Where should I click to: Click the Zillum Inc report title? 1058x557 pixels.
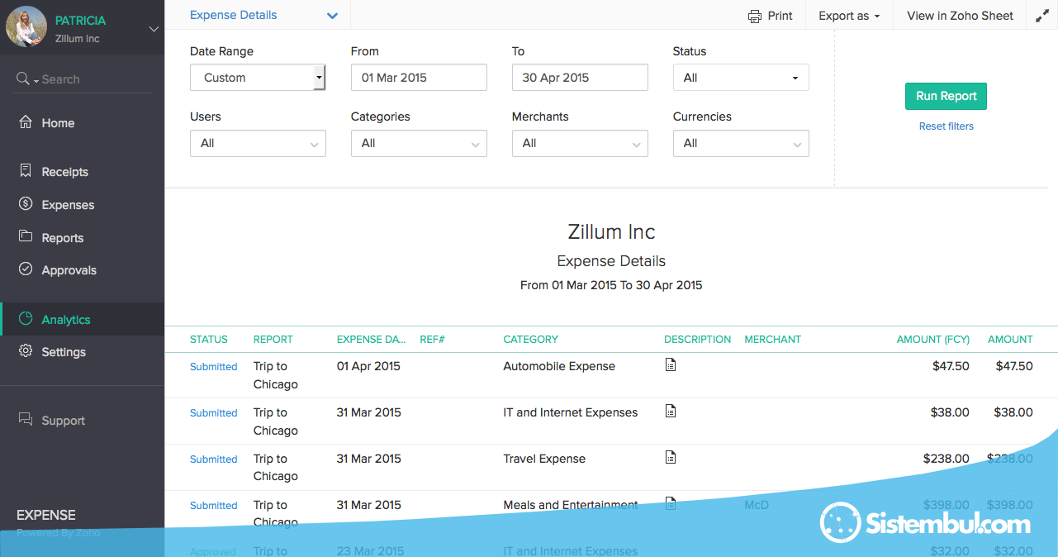click(611, 231)
